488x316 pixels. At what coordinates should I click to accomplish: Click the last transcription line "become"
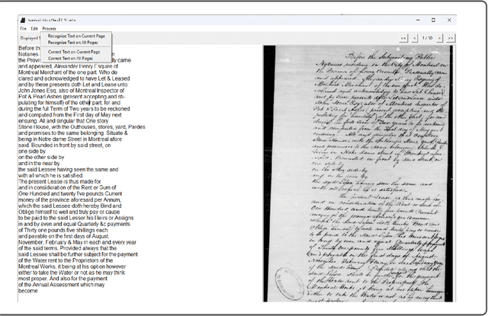coord(28,291)
